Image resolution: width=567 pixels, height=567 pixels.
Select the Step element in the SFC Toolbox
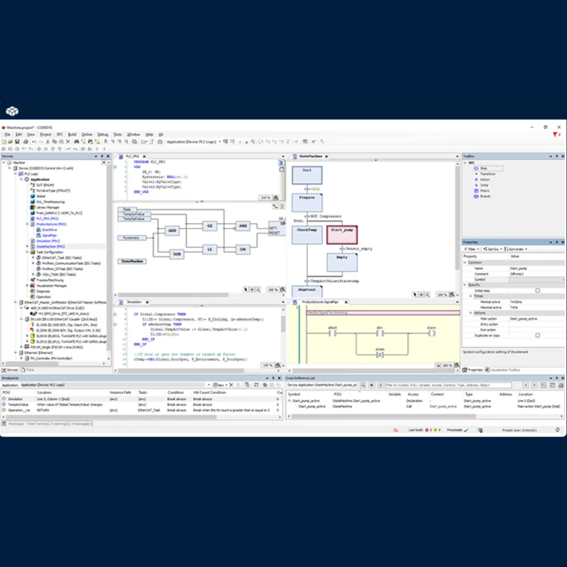[483, 168]
